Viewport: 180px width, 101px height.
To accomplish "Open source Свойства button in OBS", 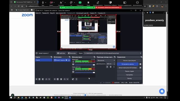I will (x=61, y=53).
